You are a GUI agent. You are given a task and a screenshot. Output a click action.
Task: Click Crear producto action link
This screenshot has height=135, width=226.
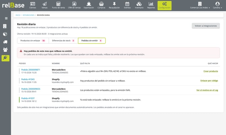(211, 71)
